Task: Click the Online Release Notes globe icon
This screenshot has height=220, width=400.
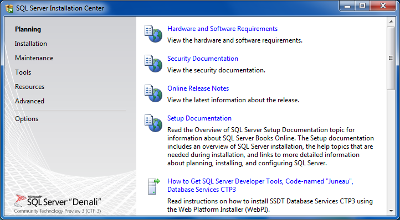Action: (153, 93)
